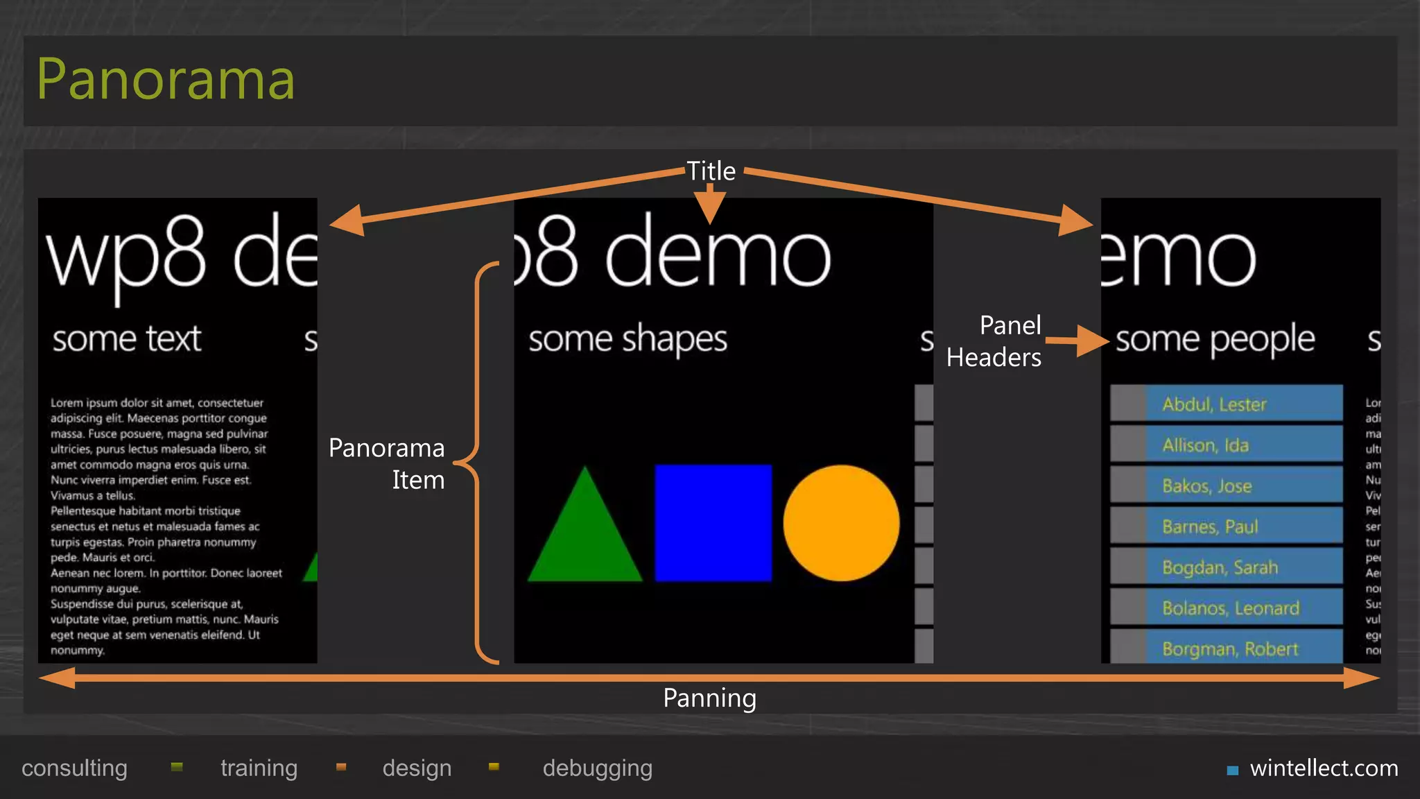Image resolution: width=1420 pixels, height=799 pixels.
Task: Open the some people panel header
Action: pyautogui.click(x=1215, y=340)
